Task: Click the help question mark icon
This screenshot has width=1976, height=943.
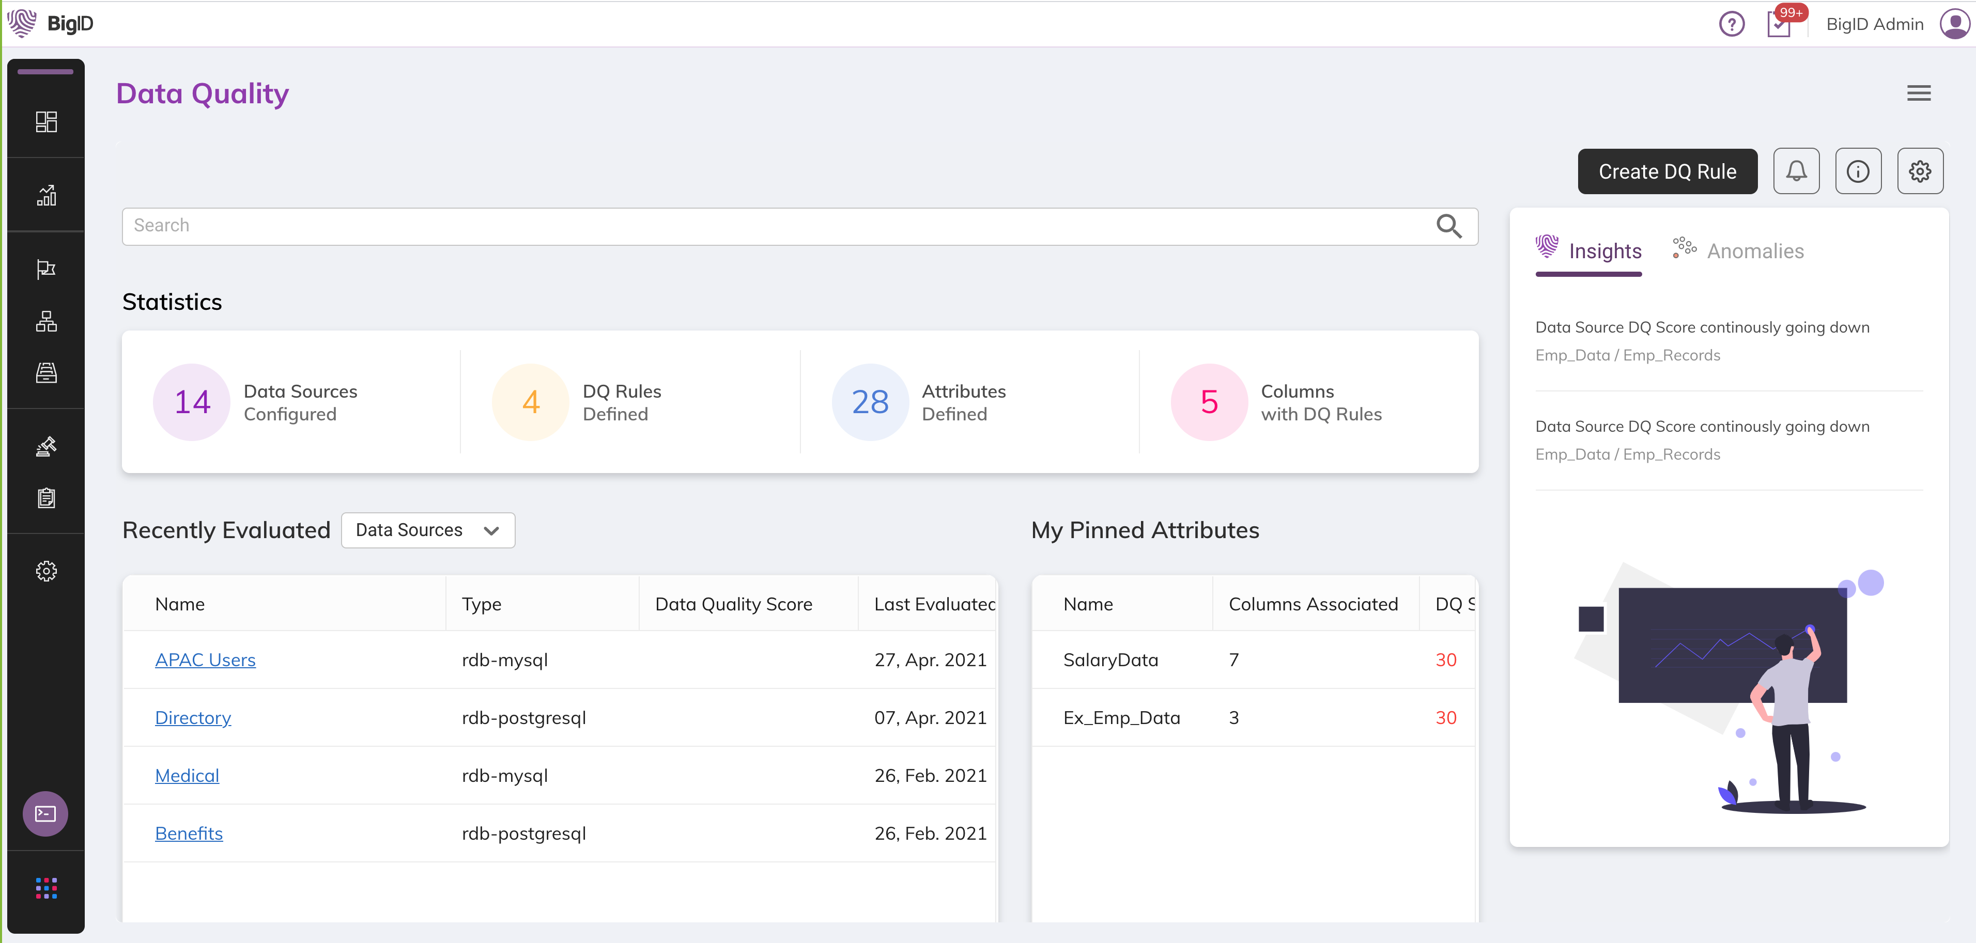Action: [1731, 24]
